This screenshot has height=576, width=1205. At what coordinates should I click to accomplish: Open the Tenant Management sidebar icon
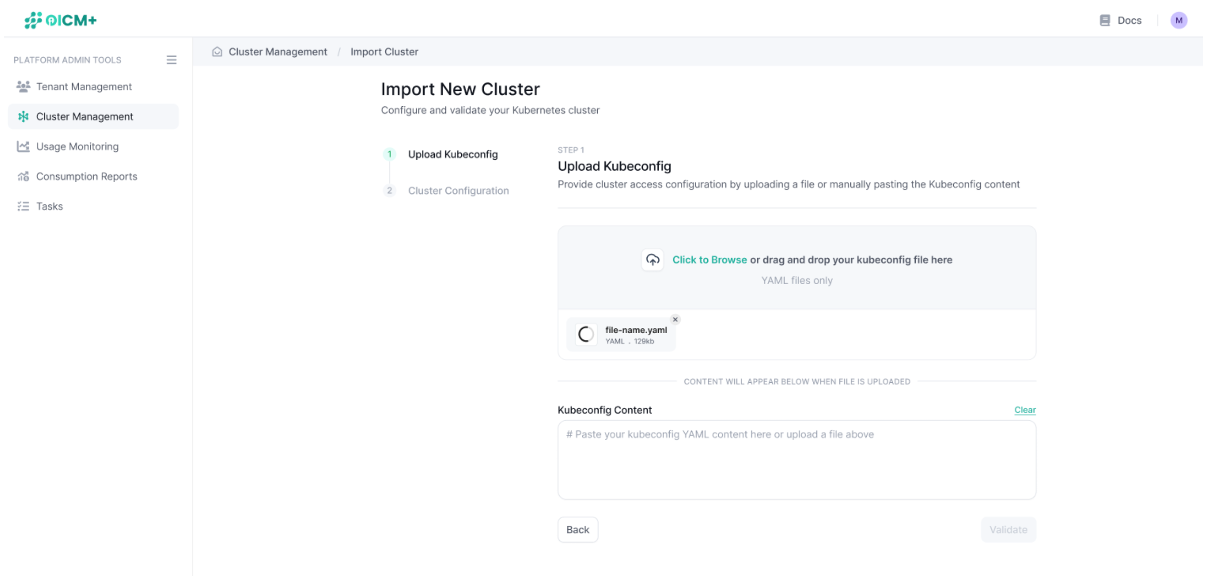pos(23,86)
